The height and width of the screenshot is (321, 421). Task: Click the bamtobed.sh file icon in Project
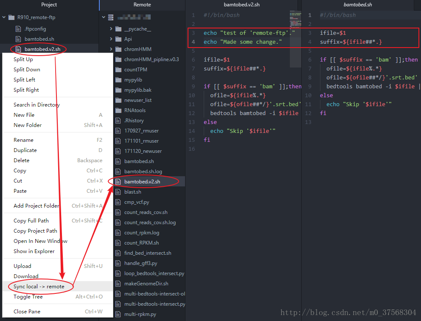18,39
